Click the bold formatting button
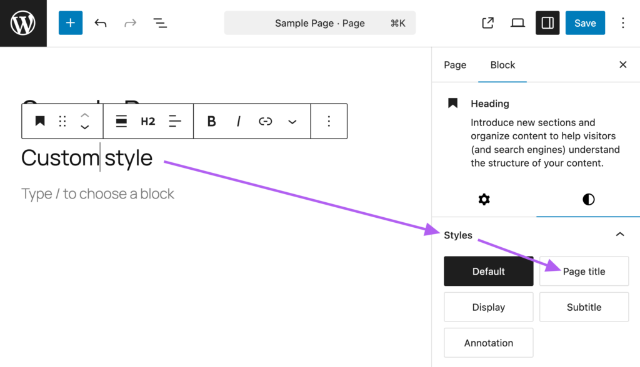 [211, 121]
